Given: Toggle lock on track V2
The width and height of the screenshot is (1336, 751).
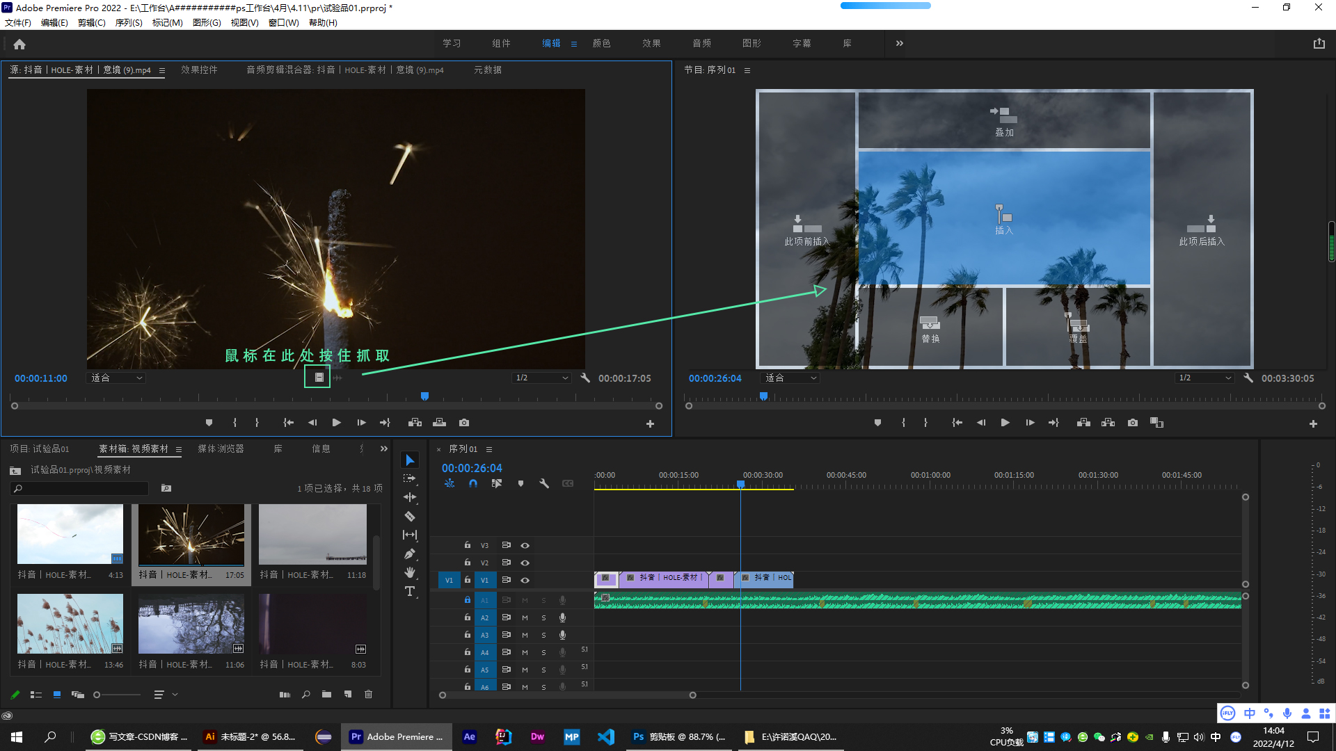Looking at the screenshot, I should (x=468, y=562).
